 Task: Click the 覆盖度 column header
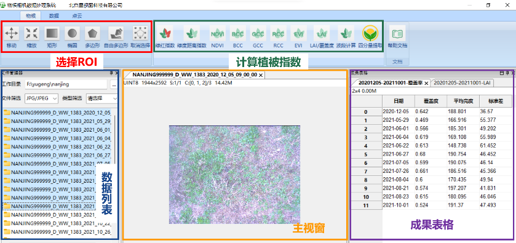coord(431,101)
